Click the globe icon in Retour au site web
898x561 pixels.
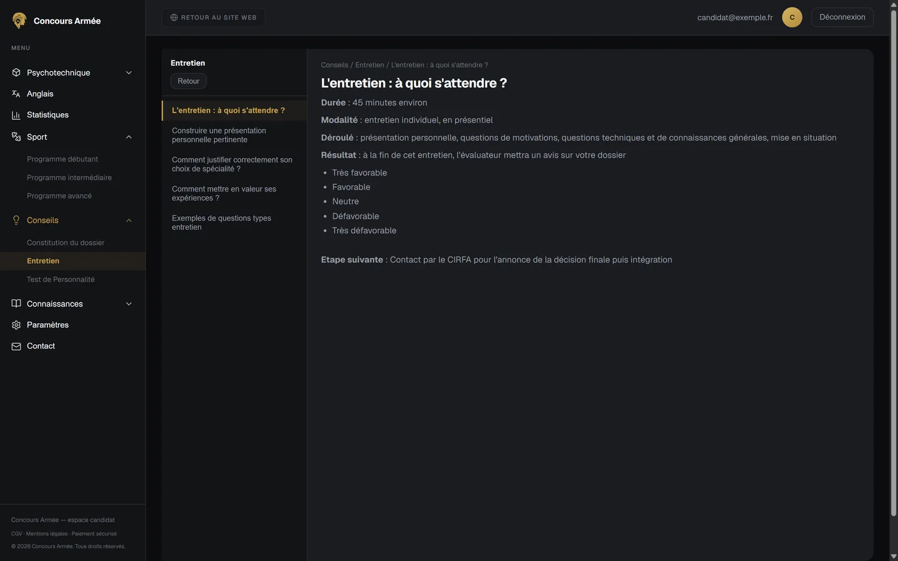pyautogui.click(x=174, y=17)
